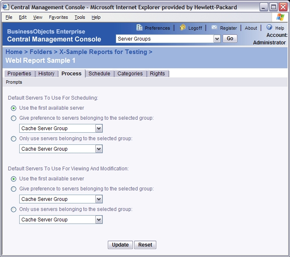
Task: Select the Process tab
Action: pyautogui.click(x=71, y=74)
